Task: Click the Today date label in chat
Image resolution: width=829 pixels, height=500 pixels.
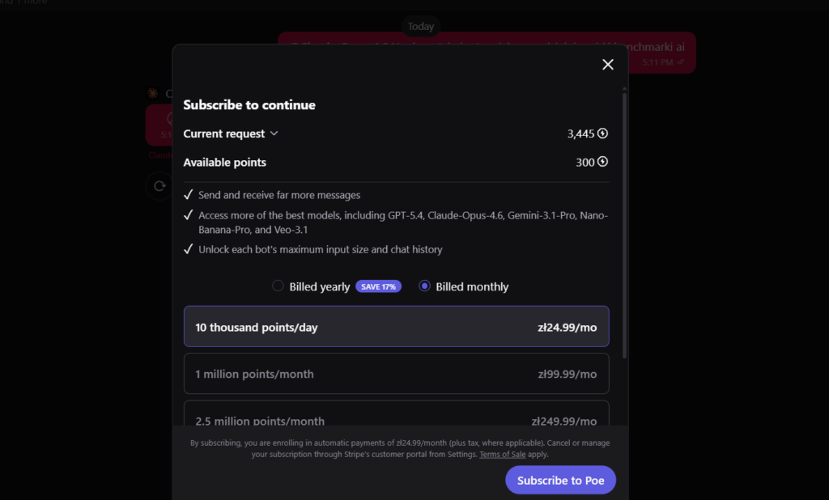Action: coord(421,27)
